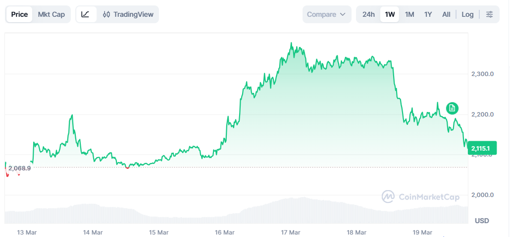Show the 1Y price history

tap(428, 14)
